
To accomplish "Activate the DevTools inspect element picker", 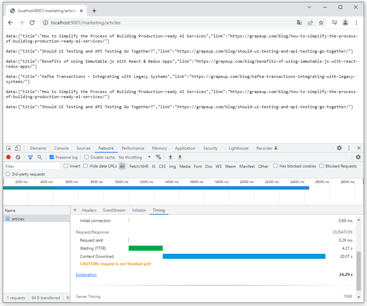I will [x=9, y=148].
